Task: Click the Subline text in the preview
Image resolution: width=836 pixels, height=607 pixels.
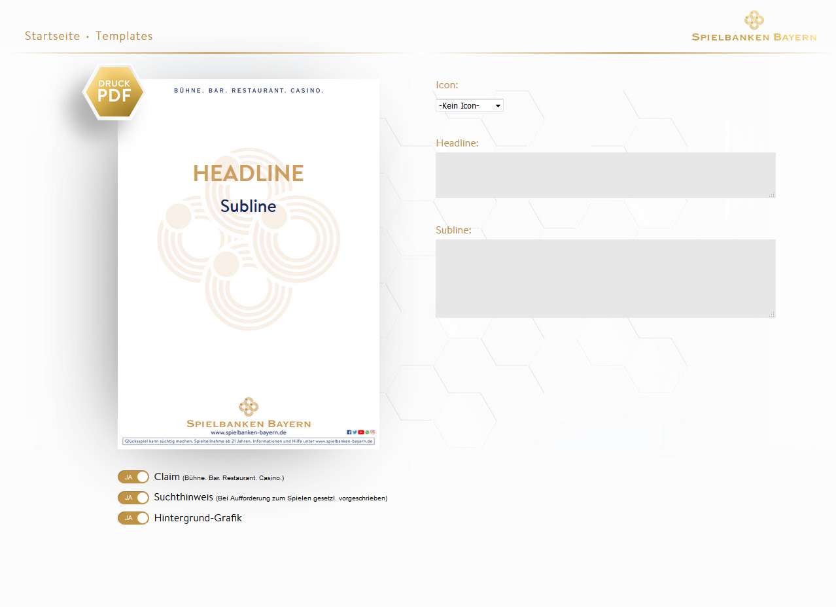Action: (x=249, y=206)
